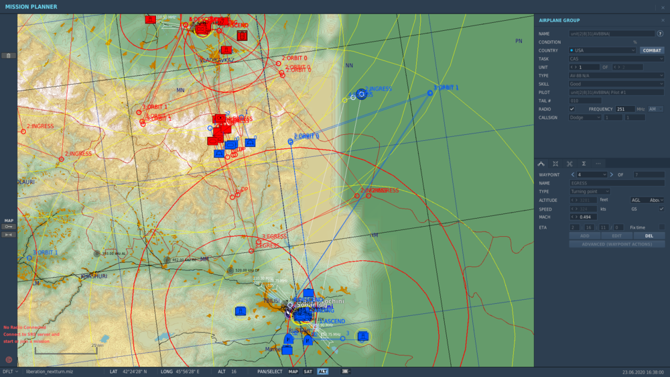This screenshot has width=670, height=377.
Task: Open the three-dots more tab
Action: tap(598, 164)
